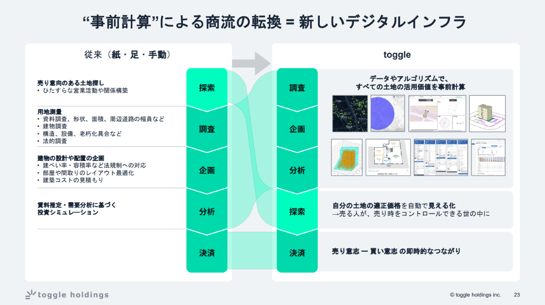Click the 売り意向のある土地探し heading text
545x305 pixels.
(71, 83)
